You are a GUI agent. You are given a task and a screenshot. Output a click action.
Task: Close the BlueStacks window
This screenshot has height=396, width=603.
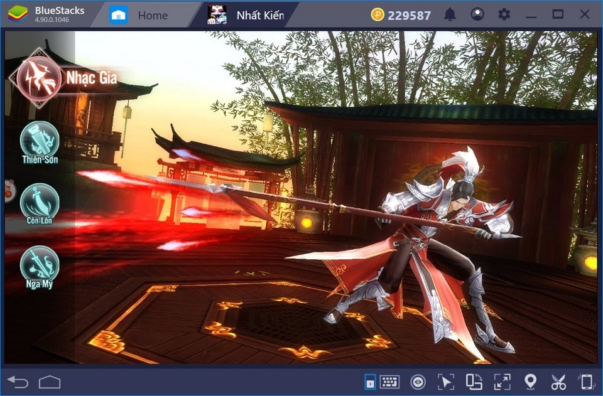(585, 14)
